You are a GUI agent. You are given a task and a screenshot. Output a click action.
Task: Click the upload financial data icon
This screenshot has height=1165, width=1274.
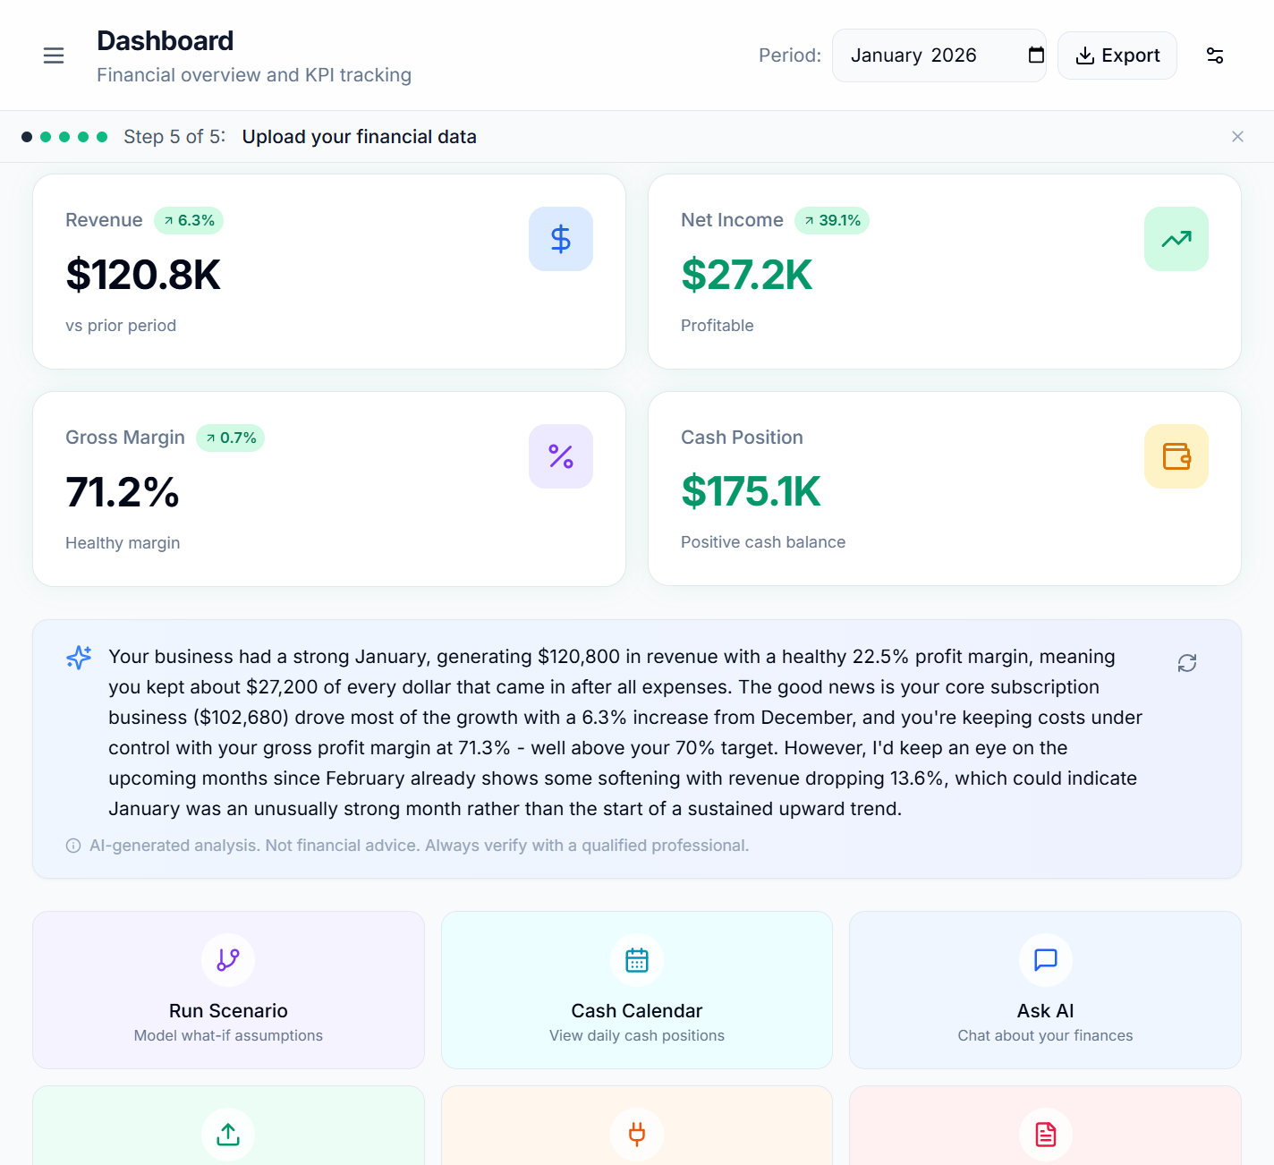pos(228,1135)
